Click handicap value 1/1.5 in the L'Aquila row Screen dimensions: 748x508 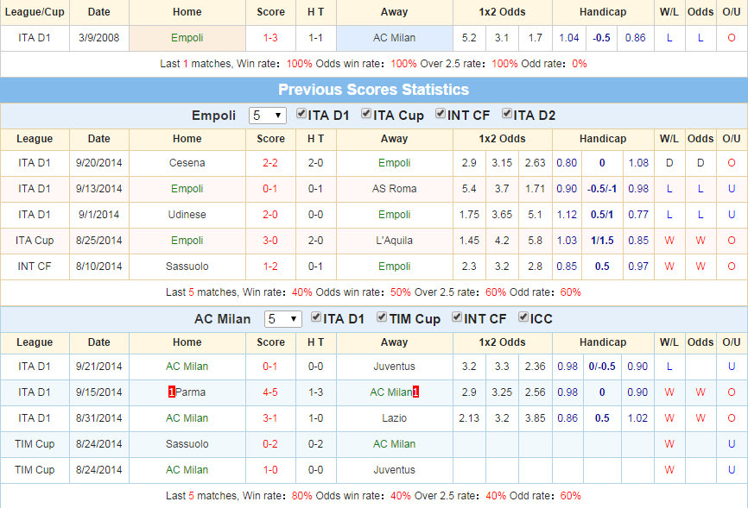pos(602,240)
